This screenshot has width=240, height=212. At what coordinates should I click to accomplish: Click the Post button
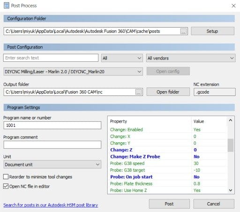tap(169, 204)
